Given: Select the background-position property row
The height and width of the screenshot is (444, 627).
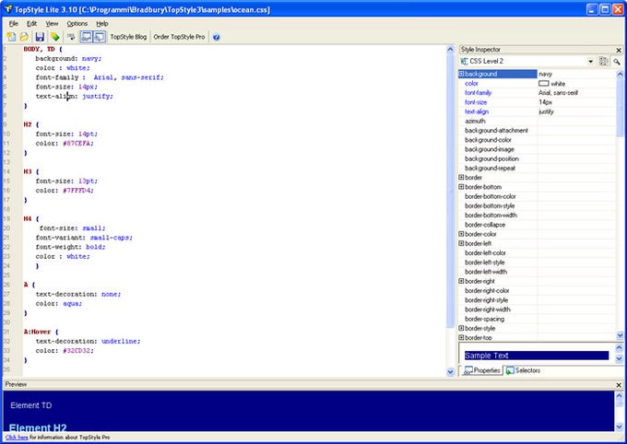Looking at the screenshot, I should (538, 159).
